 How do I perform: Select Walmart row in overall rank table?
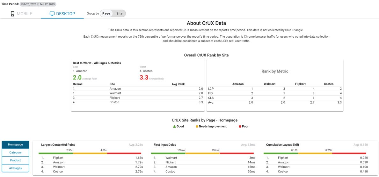138,93
